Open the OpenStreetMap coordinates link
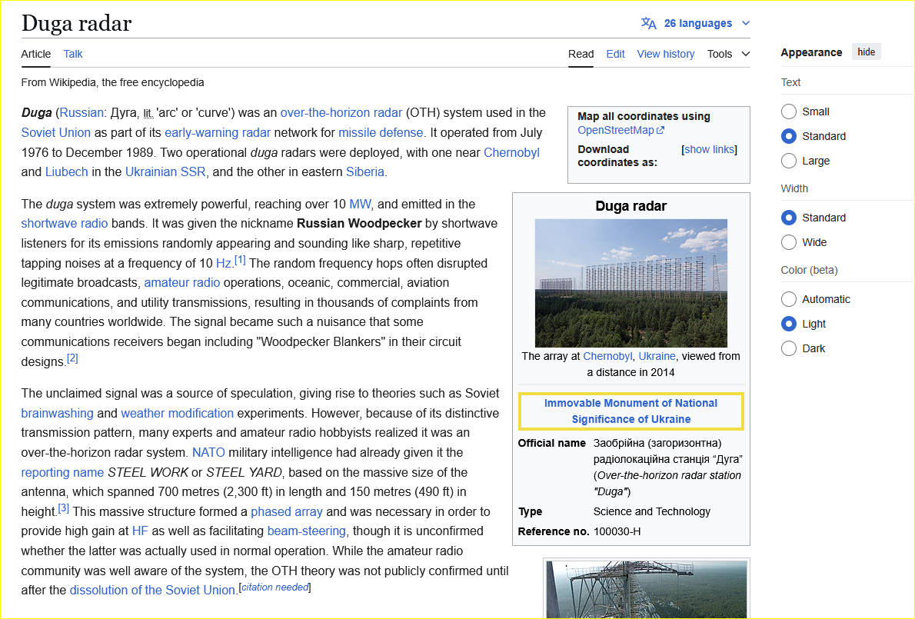The width and height of the screenshot is (915, 619). pos(621,130)
